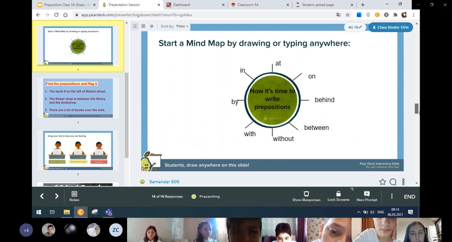Click student name Samandar 505
The image size is (452, 242).
point(164,182)
